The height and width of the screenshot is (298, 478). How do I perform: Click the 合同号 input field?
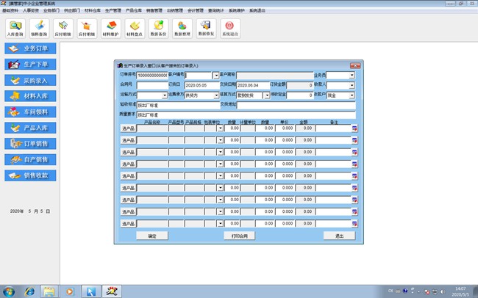click(152, 85)
